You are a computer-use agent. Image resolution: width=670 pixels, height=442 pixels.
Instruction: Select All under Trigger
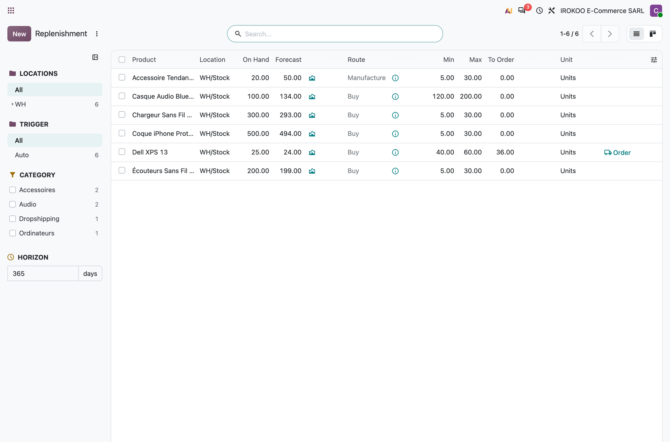[x=55, y=140]
